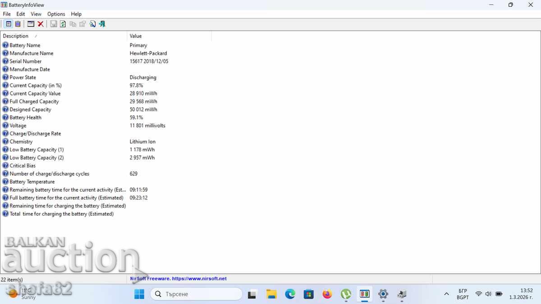Open the Options menu
541x304 pixels.
56,14
